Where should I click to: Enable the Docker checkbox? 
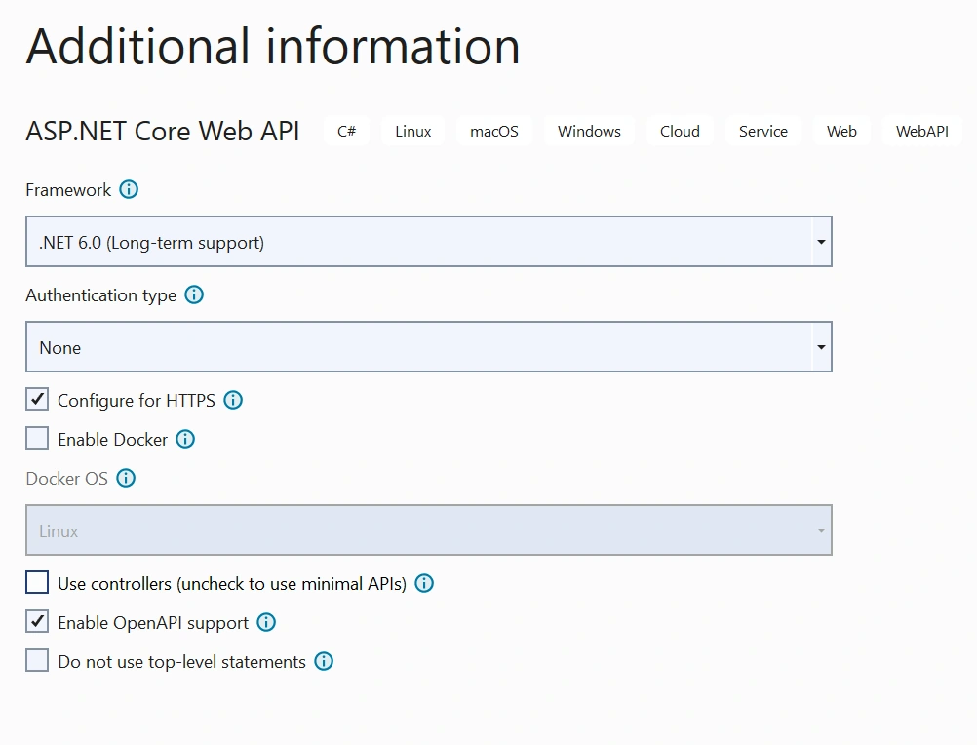(37, 439)
